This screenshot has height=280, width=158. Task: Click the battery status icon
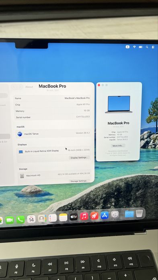[141, 47]
